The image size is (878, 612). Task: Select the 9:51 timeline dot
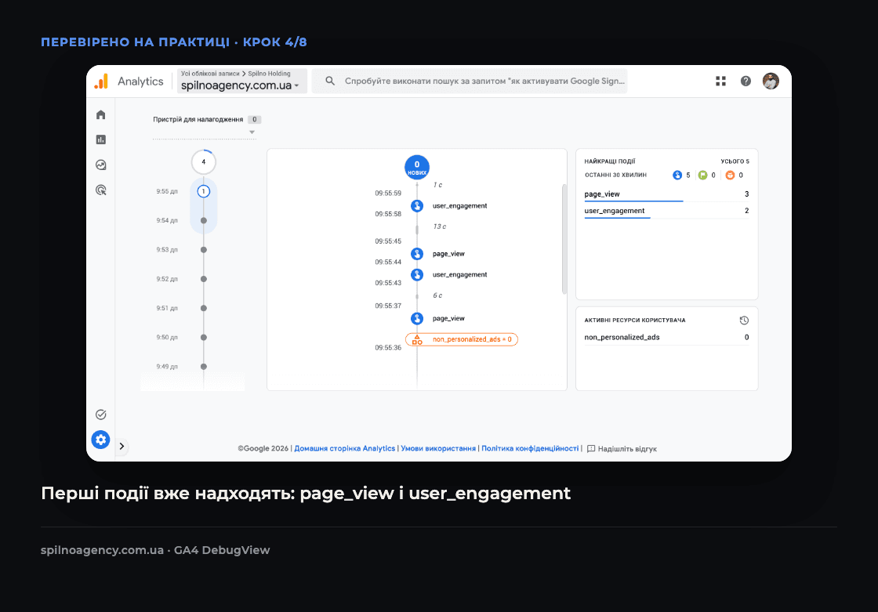coord(204,308)
